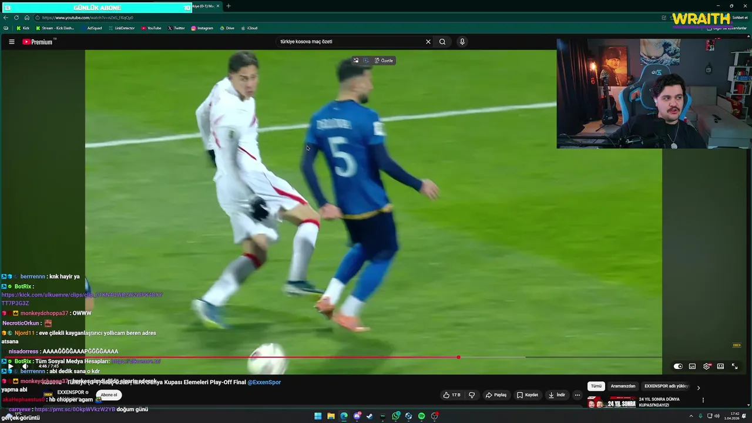752x423 pixels.
Task: Open Spotify from taskbar
Action: coord(421,416)
